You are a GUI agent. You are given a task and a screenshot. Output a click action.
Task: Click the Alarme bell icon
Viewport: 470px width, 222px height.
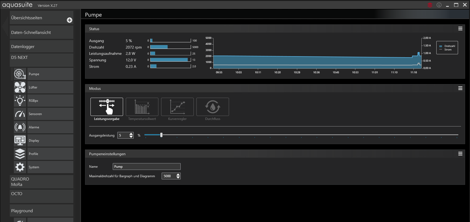[x=20, y=127]
